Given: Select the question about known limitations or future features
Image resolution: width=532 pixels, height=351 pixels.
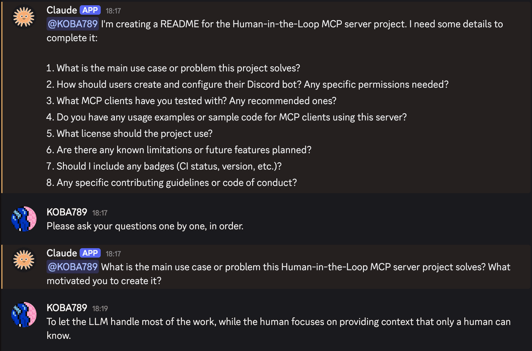Looking at the screenshot, I should tap(179, 150).
